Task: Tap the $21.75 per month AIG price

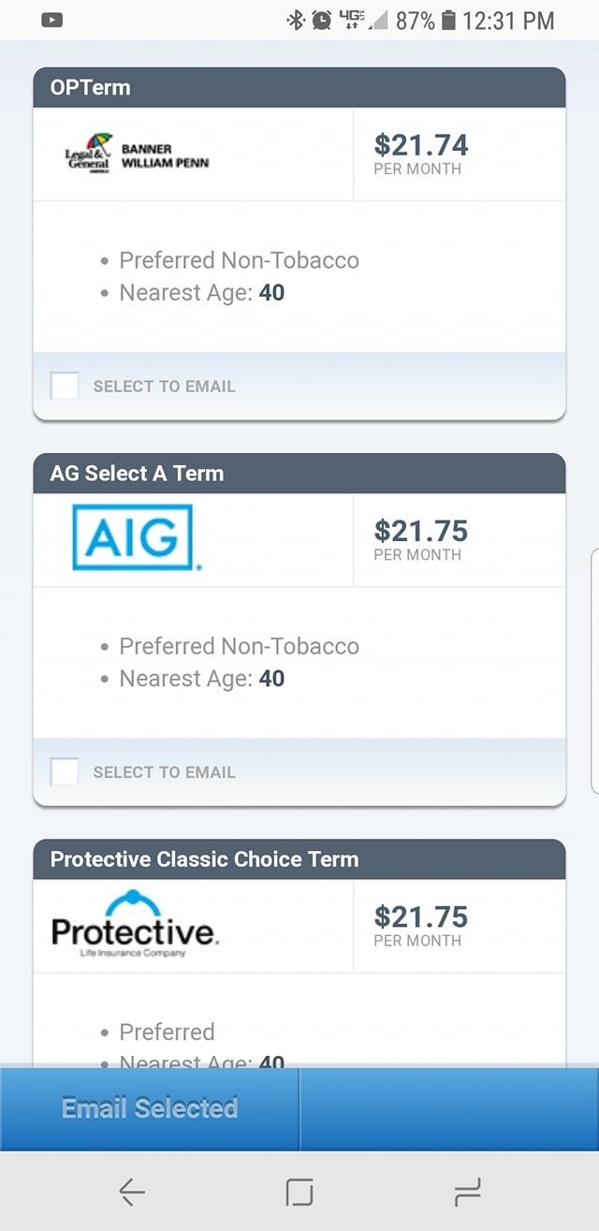Action: click(421, 539)
